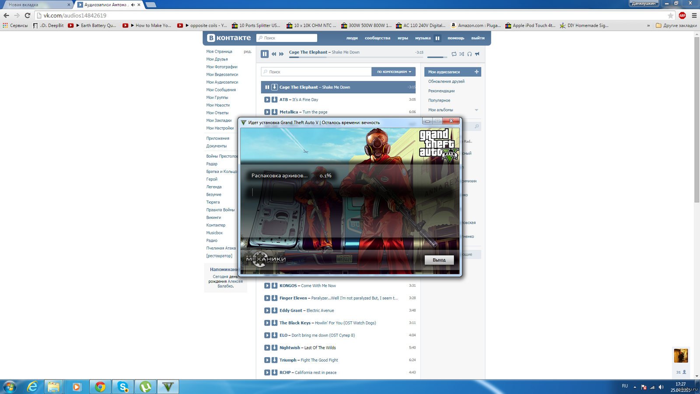Viewport: 700px width, 394px height.
Task: Add audio using the plus icon
Action: pyautogui.click(x=476, y=72)
